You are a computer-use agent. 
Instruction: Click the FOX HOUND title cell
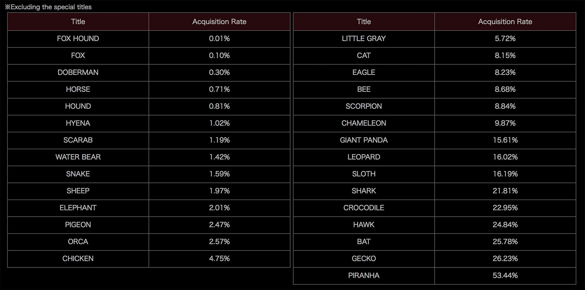(x=78, y=39)
